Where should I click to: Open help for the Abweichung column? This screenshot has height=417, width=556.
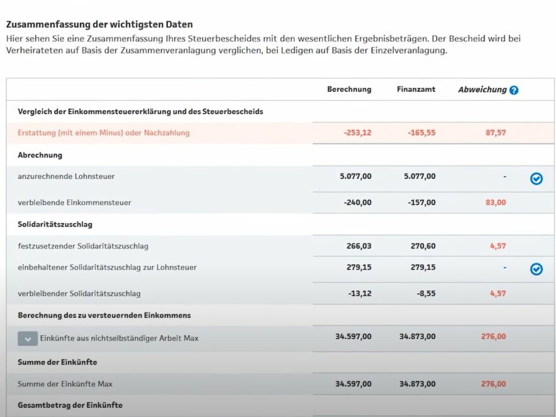tap(513, 90)
